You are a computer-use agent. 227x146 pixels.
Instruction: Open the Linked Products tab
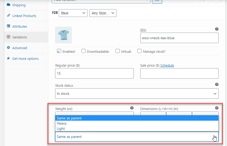26,16
